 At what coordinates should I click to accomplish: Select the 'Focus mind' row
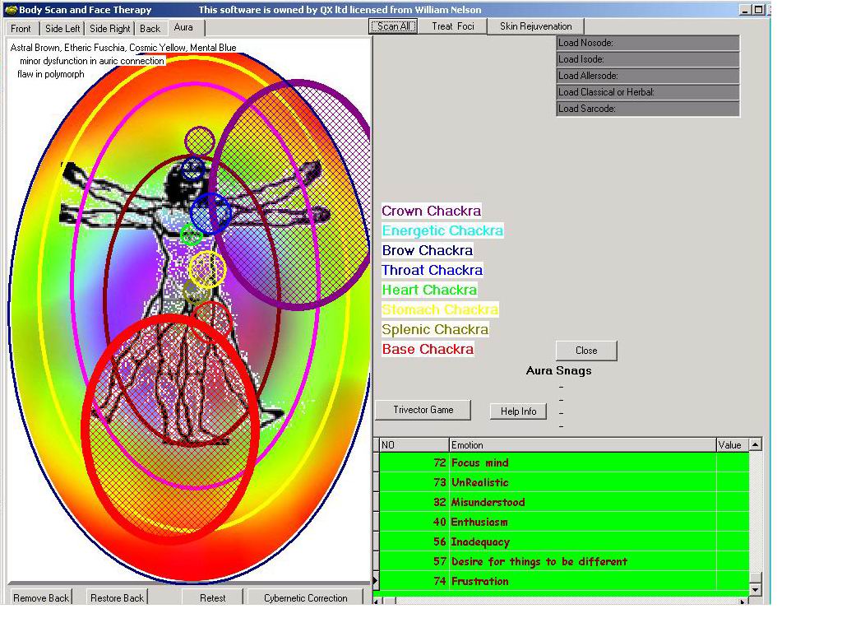click(564, 462)
